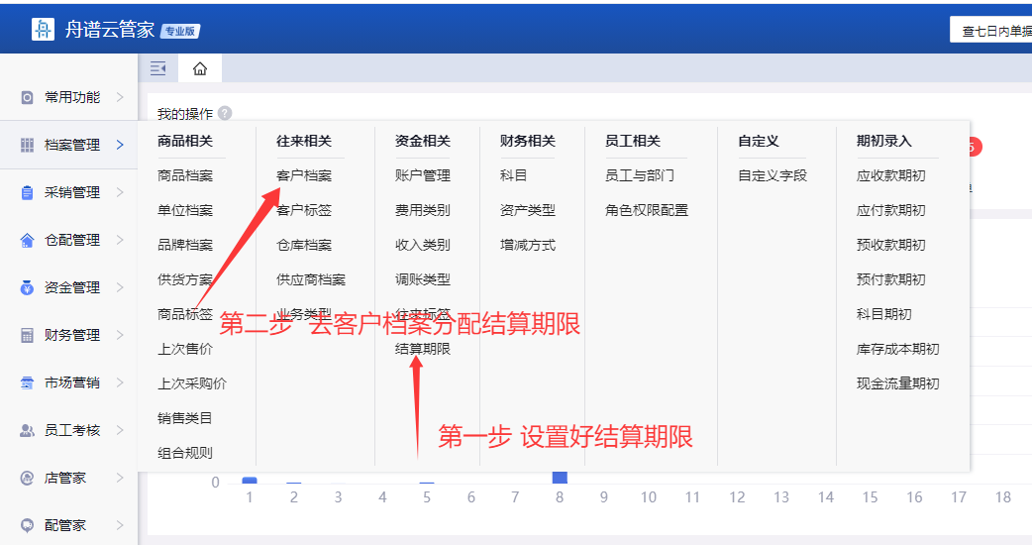The width and height of the screenshot is (1032, 545).
Task: Open the home tab icon
Action: click(x=200, y=68)
